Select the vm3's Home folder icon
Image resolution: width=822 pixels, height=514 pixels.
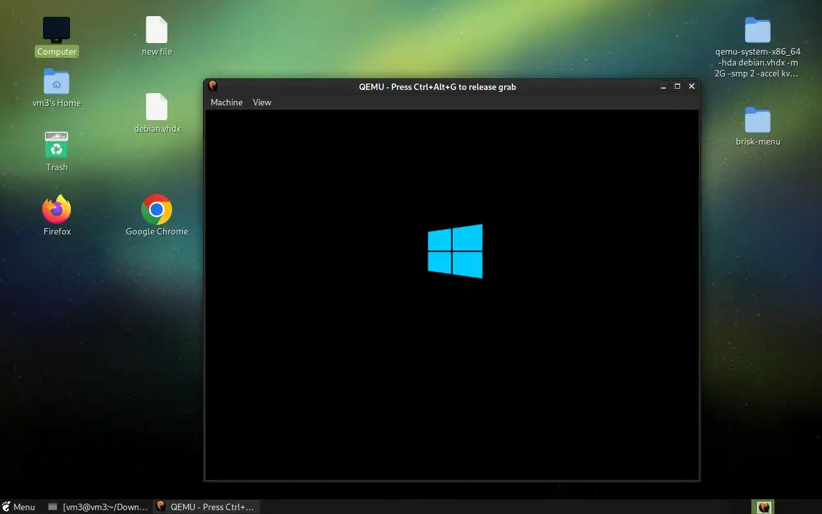(x=57, y=82)
